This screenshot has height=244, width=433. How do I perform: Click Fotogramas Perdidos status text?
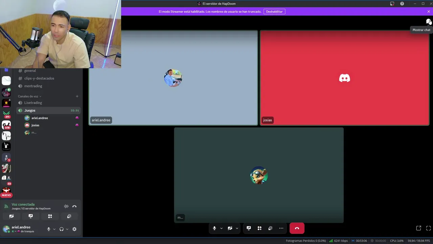(306, 241)
